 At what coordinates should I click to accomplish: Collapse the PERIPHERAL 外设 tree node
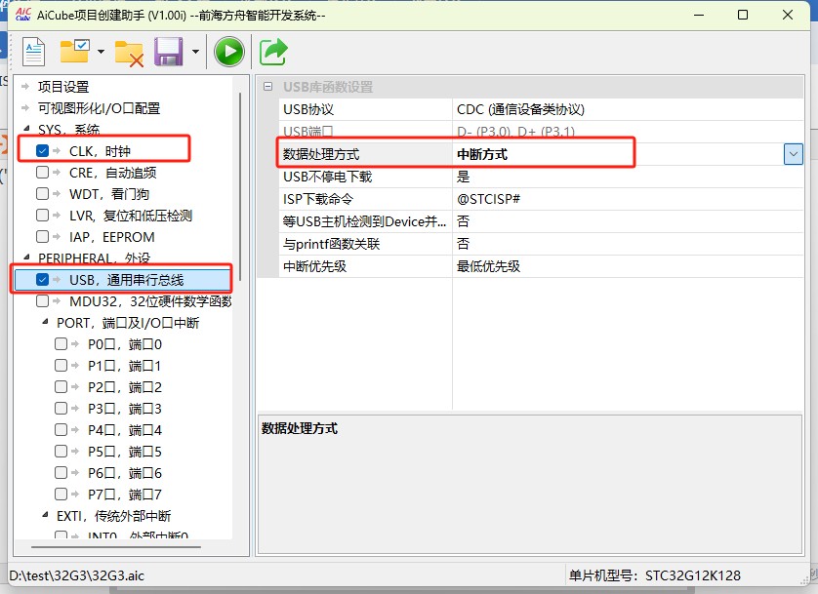(x=26, y=257)
